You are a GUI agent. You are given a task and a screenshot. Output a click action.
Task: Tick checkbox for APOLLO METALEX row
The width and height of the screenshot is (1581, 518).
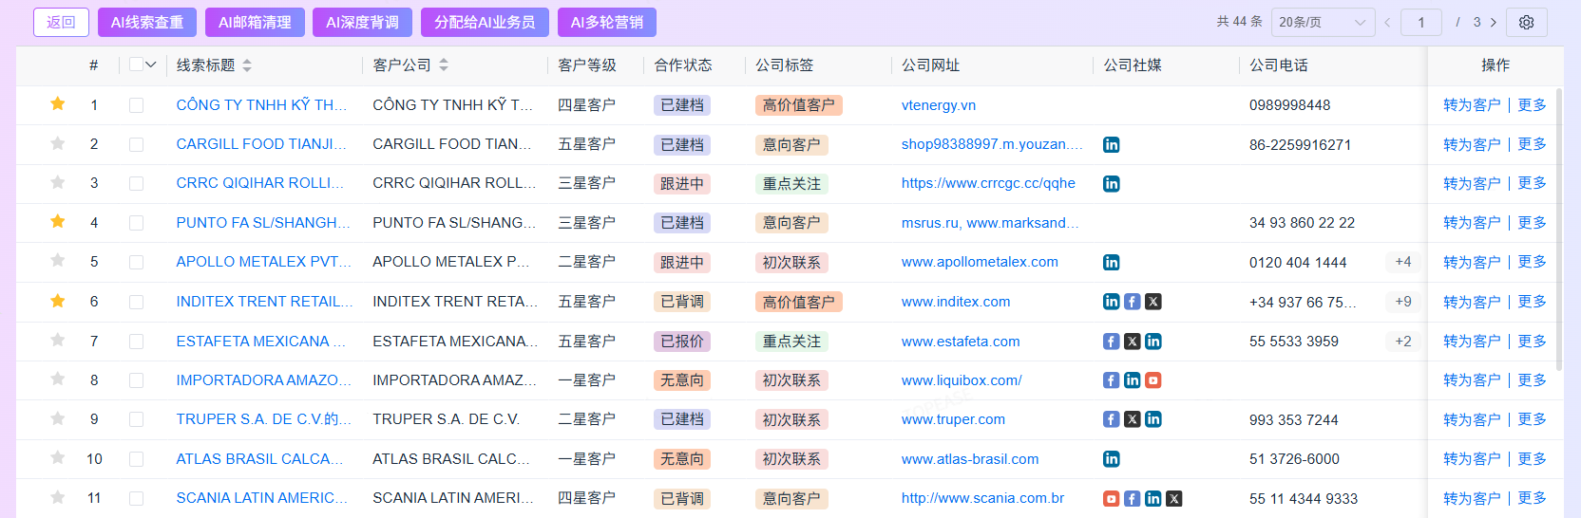[x=137, y=262]
